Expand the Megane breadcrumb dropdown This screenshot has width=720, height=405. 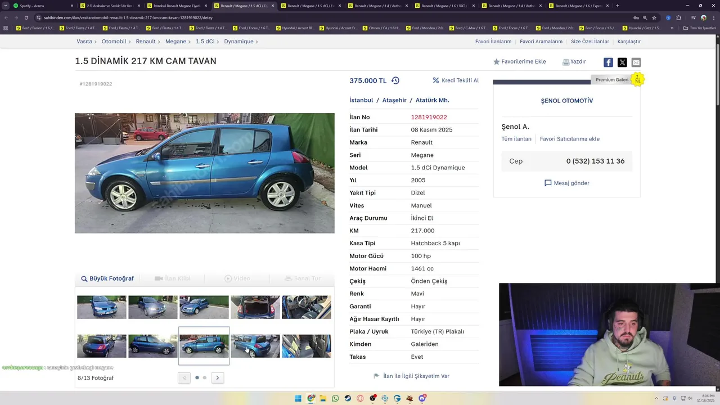point(190,42)
